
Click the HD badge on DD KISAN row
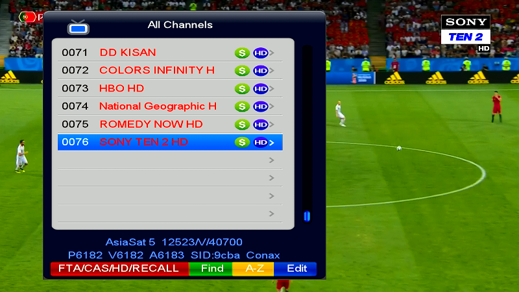(x=261, y=53)
